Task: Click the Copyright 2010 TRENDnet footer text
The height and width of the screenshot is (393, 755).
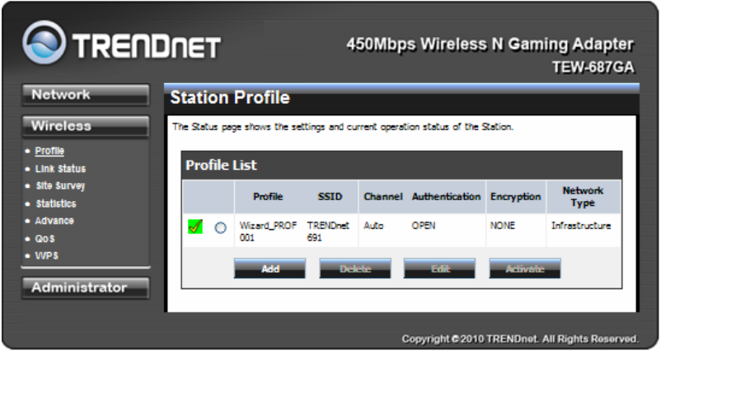Action: coord(521,339)
